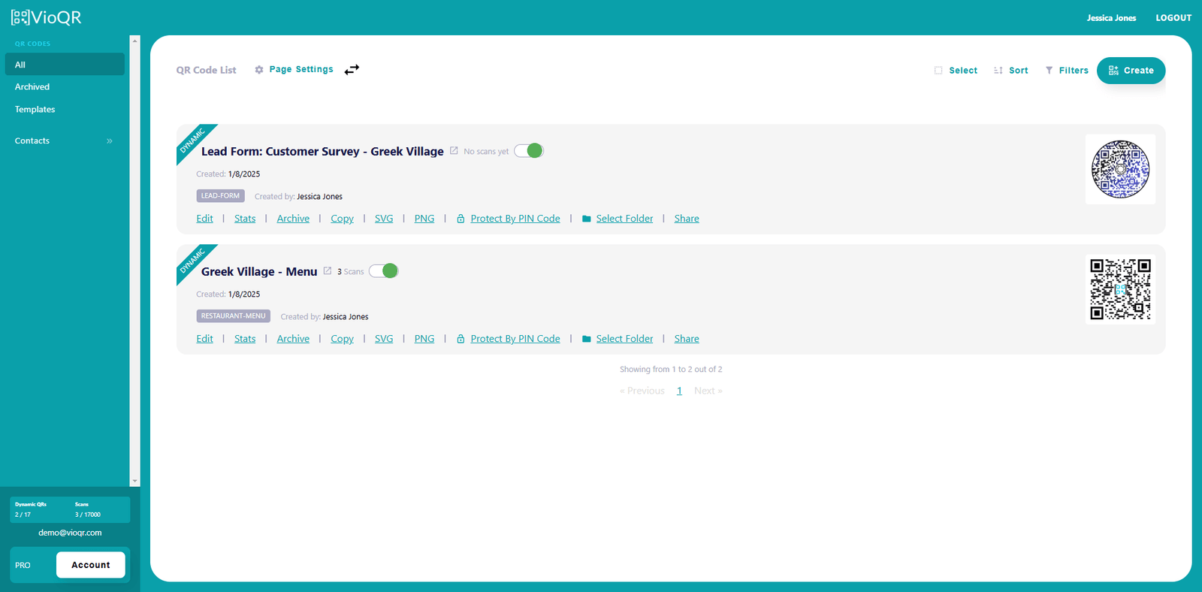Download the PNG of the Greek Village Menu QR
The image size is (1202, 592).
point(424,339)
